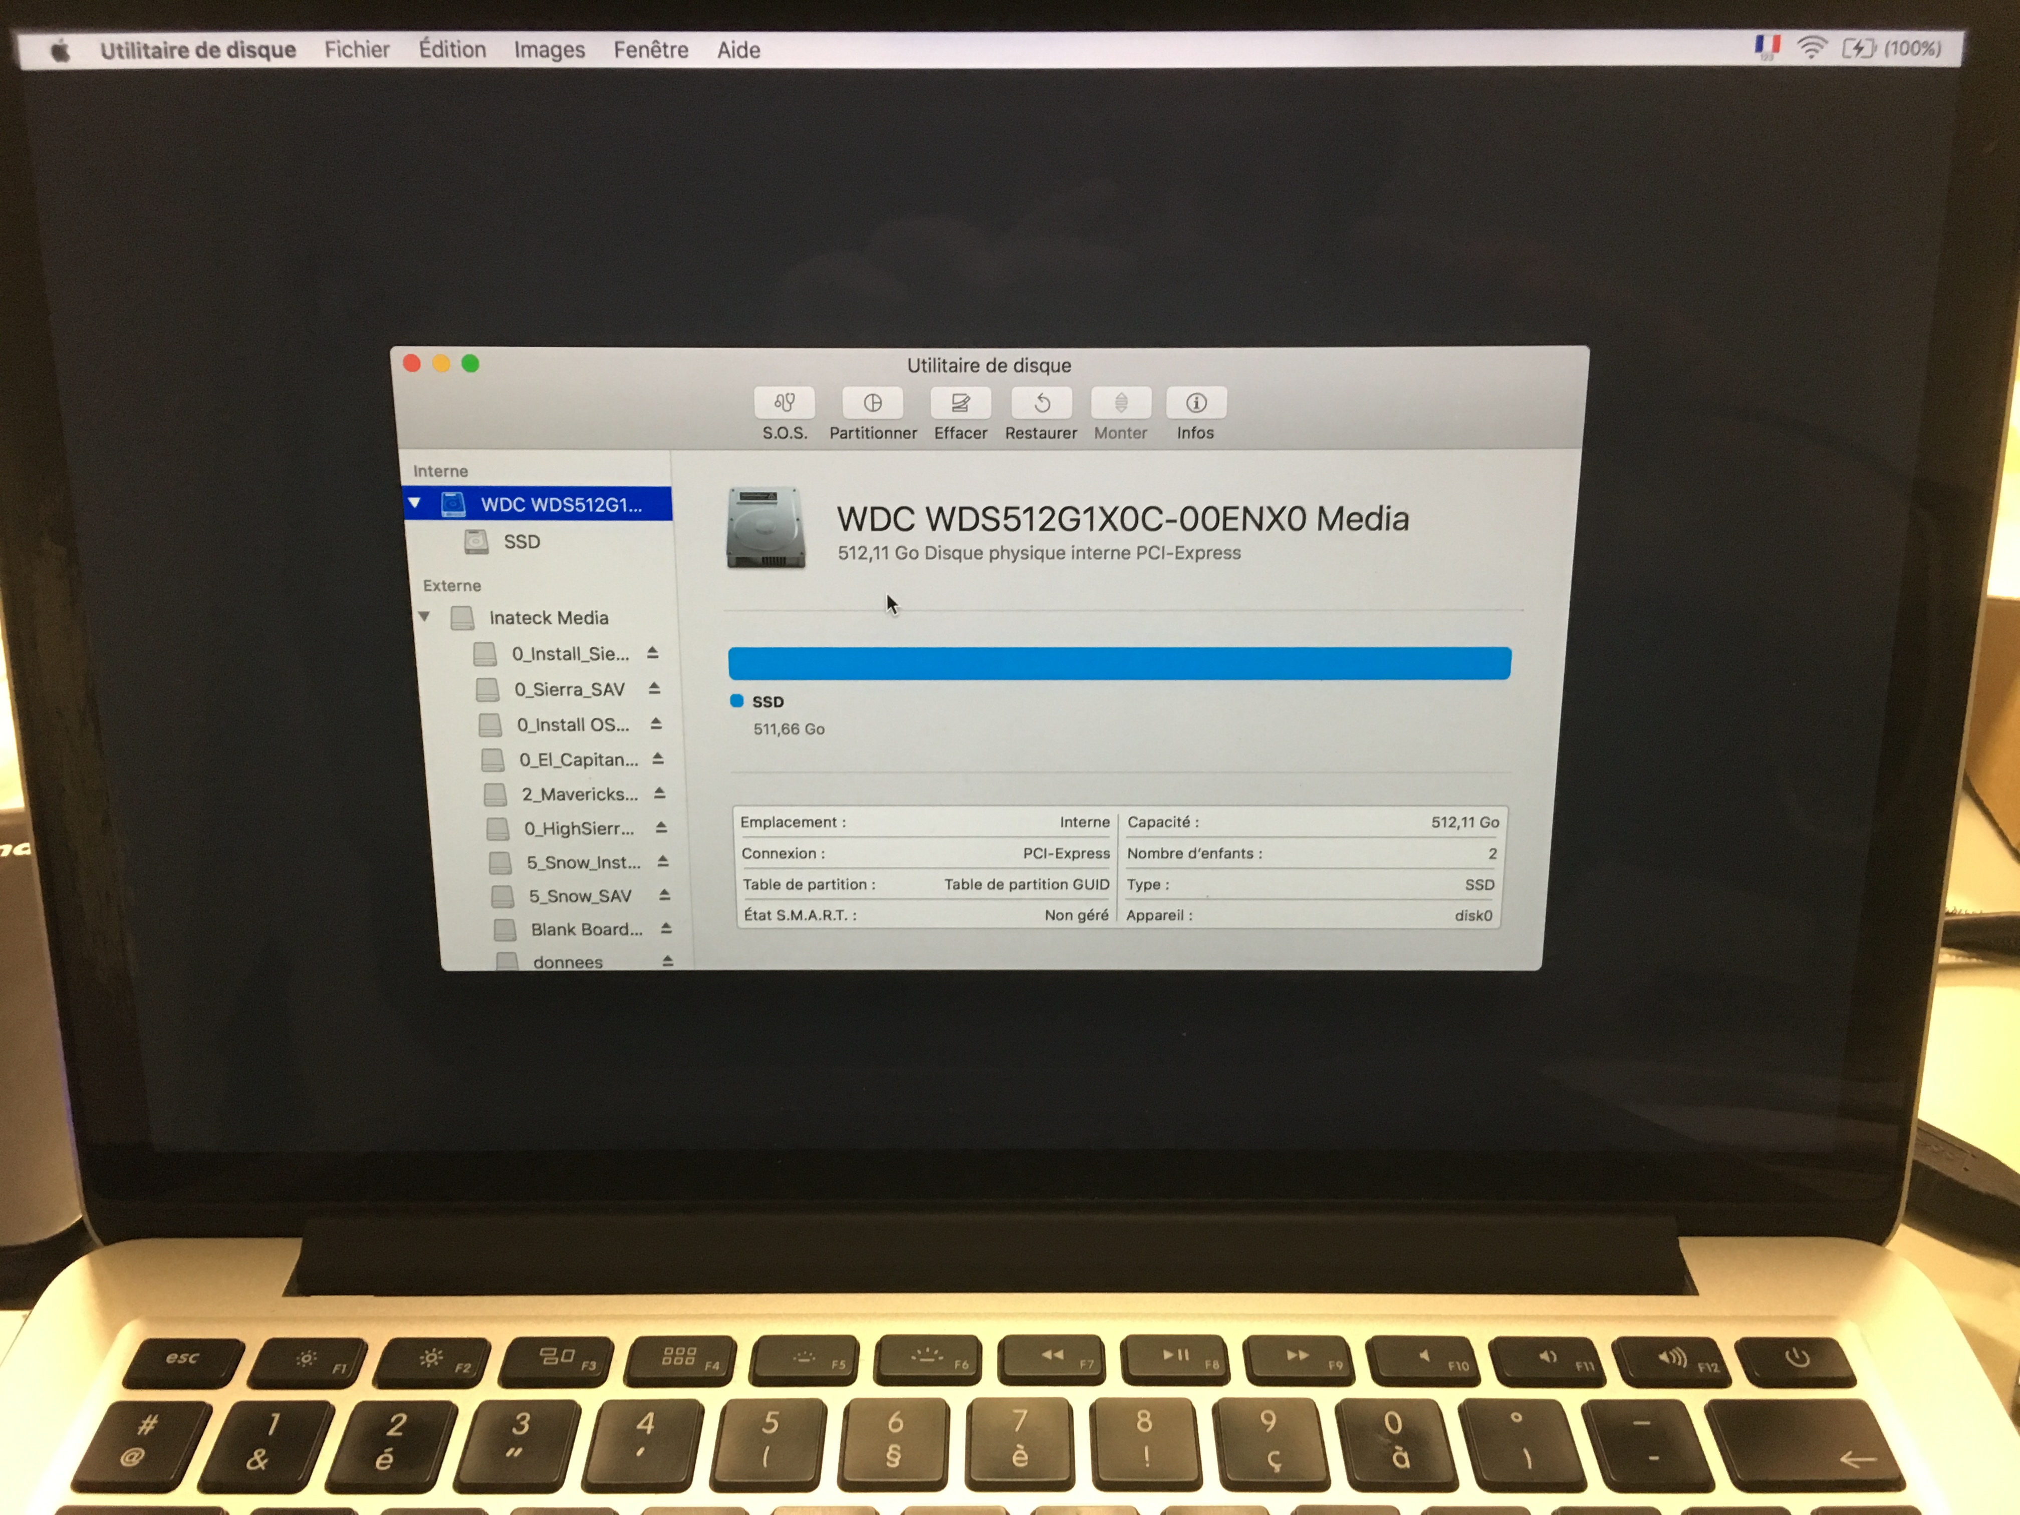The image size is (2020, 1515).
Task: Click the battery status icon
Action: point(1858,49)
